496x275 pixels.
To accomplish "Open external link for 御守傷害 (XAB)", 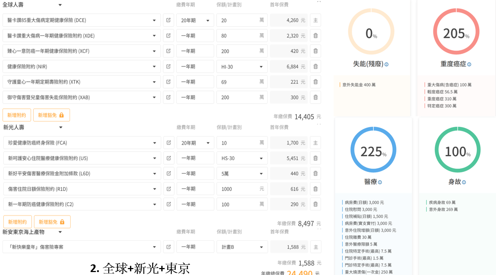I will click(x=168, y=97).
